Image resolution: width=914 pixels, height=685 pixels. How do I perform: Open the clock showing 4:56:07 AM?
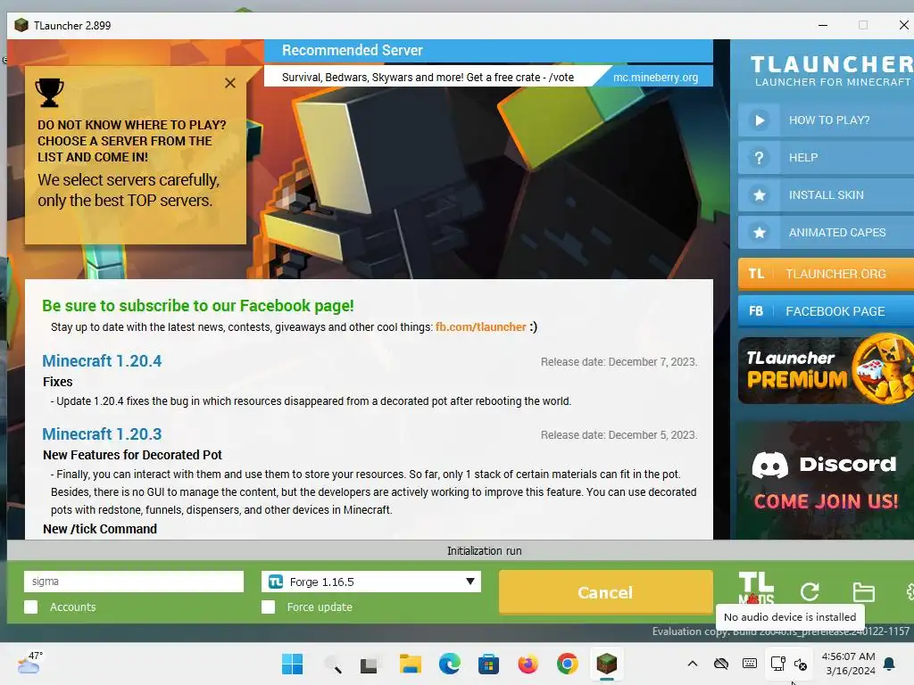(x=848, y=664)
